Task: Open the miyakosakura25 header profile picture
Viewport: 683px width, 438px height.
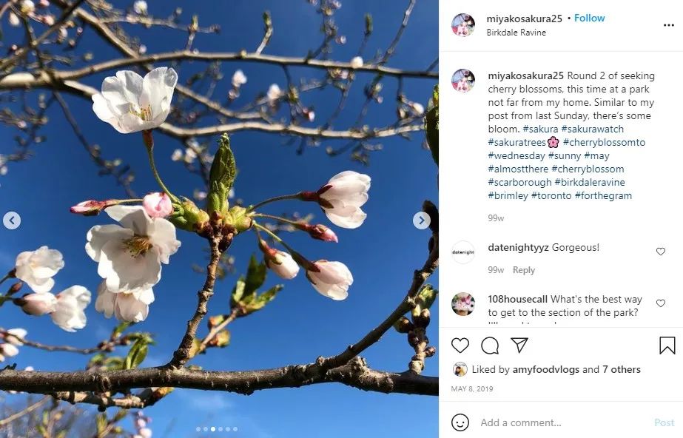Action: pyautogui.click(x=462, y=25)
